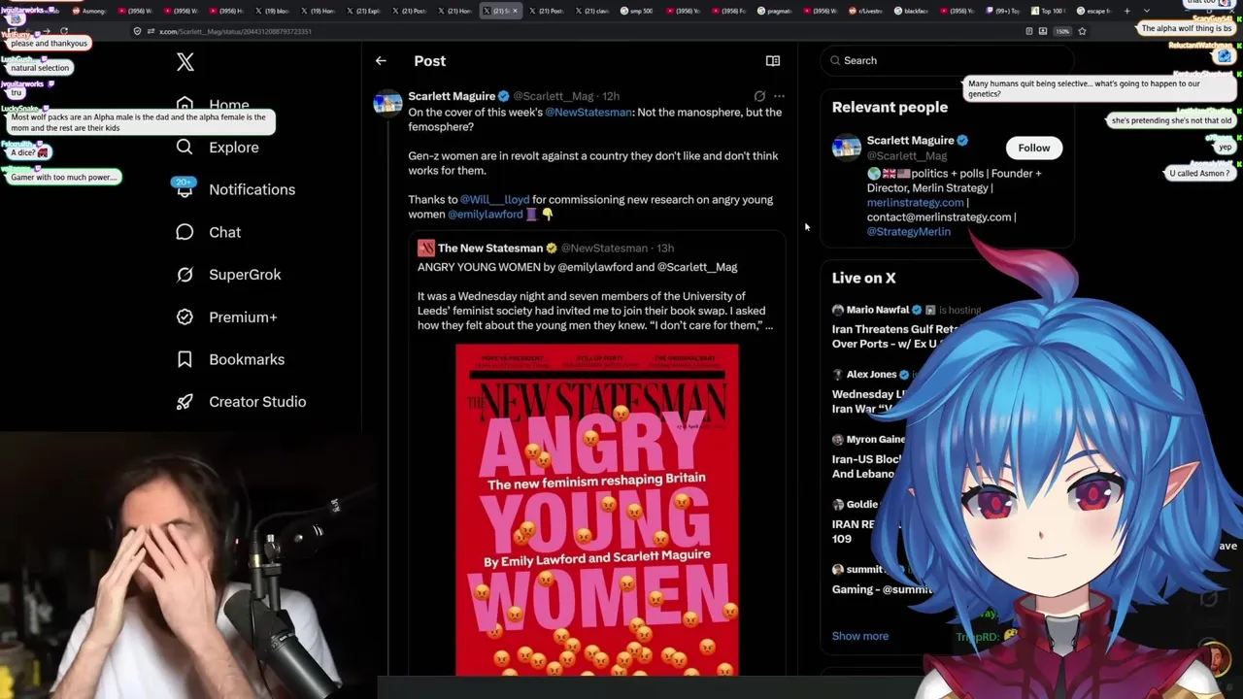Open the @NewStatesman mention link

pos(588,113)
